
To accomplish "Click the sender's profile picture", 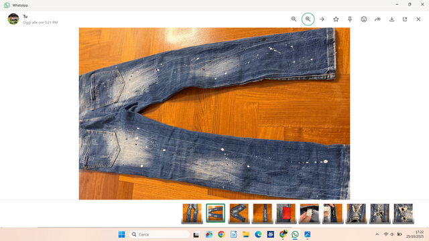I will pos(13,19).
